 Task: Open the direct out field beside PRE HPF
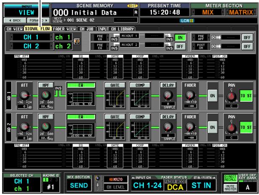click(231, 38)
